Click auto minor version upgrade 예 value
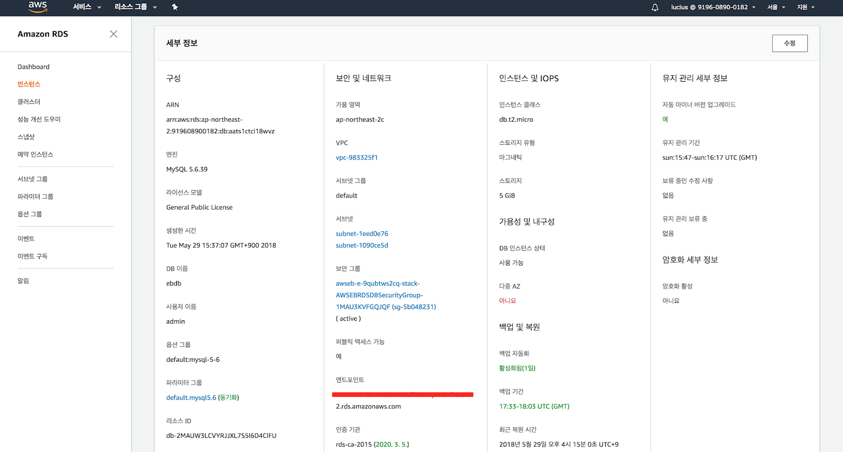The image size is (843, 452). point(665,120)
